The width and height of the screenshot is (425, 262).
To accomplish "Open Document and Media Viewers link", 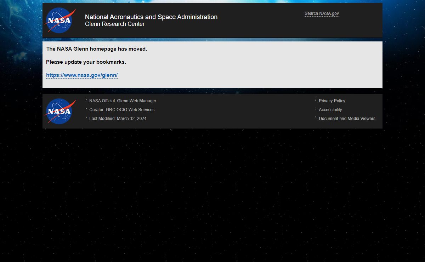I will pyautogui.click(x=347, y=119).
